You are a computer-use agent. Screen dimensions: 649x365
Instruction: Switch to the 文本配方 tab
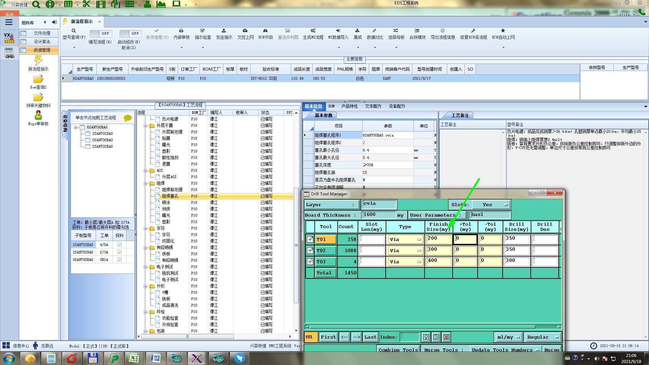coord(373,106)
